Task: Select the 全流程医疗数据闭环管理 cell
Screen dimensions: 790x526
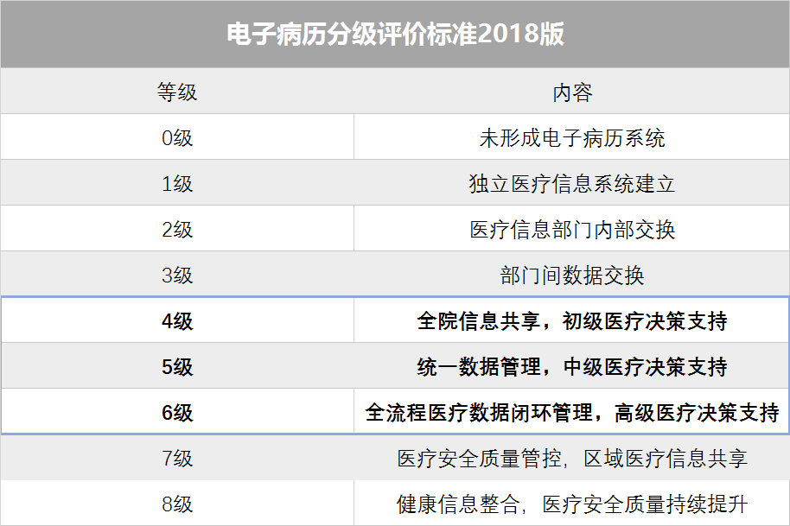Action: pyautogui.click(x=572, y=413)
